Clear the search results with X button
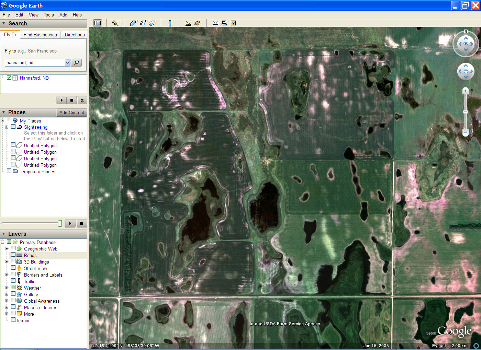481x350 pixels. point(82,100)
